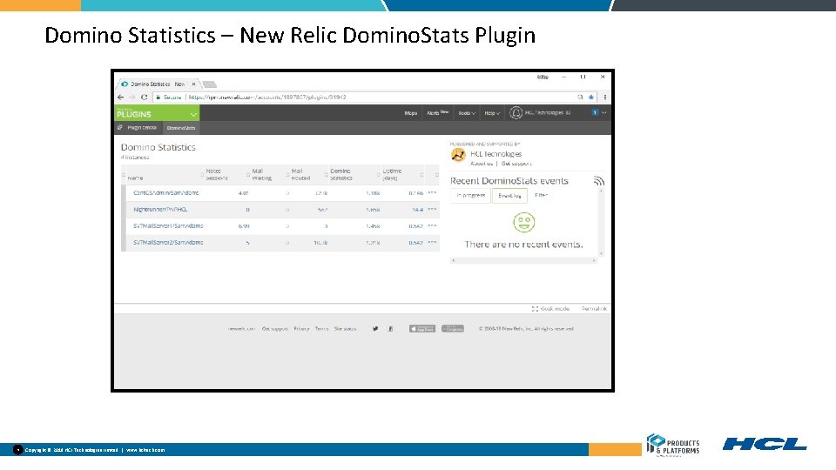
Task: Open row options for Nightrunner server
Action: pos(432,210)
